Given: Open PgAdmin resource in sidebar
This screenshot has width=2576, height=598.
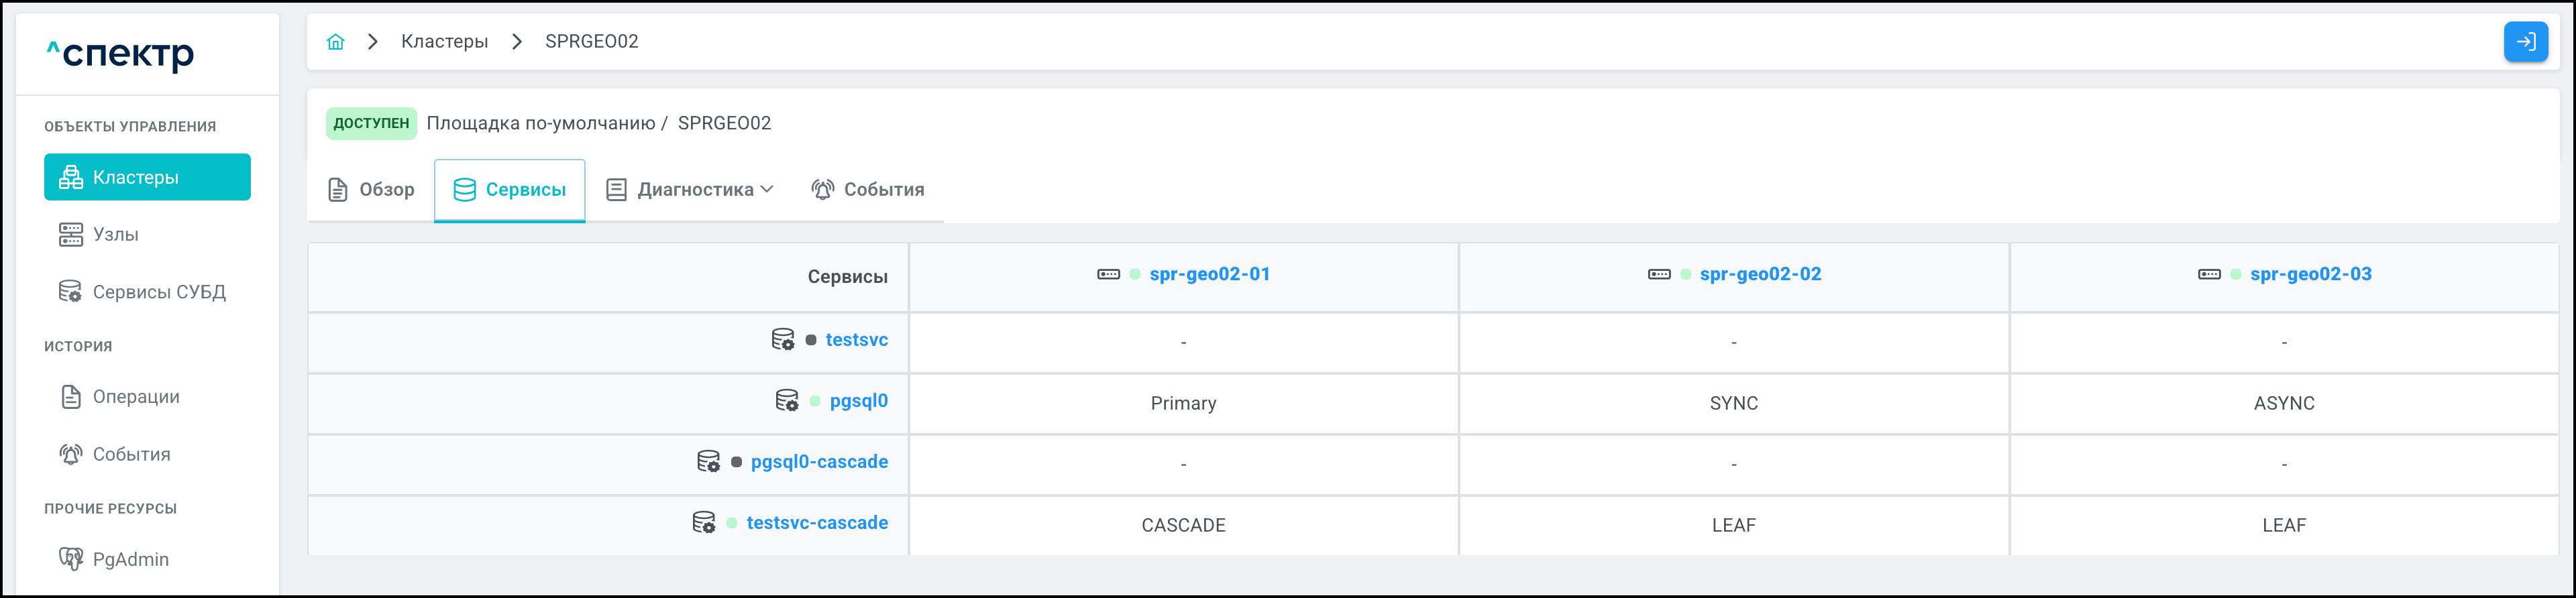Looking at the screenshot, I should point(130,559).
